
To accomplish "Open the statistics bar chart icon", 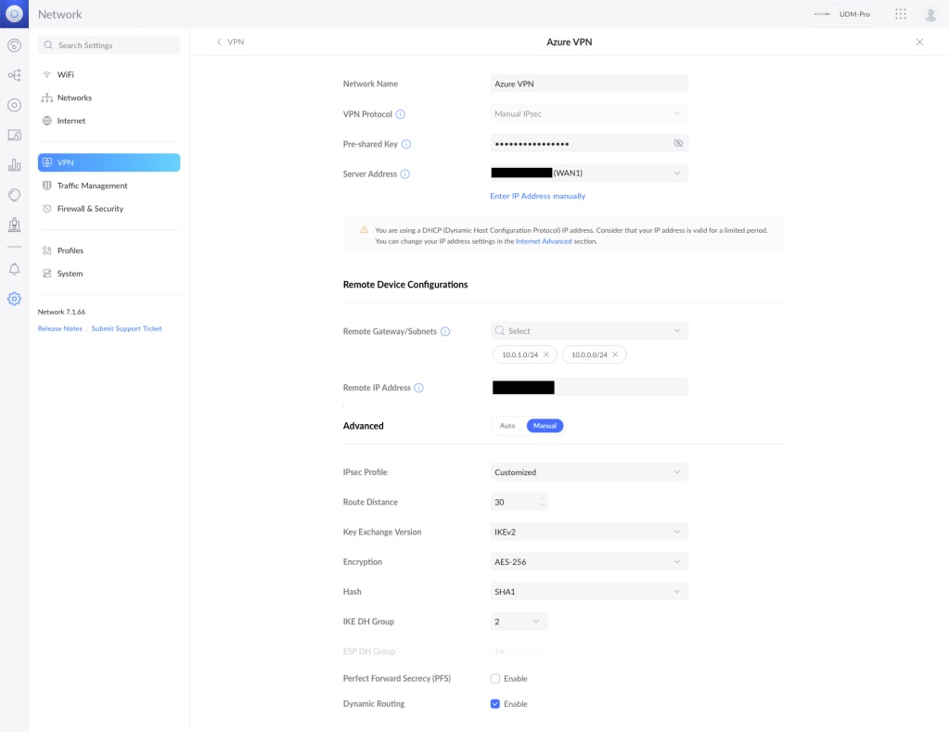I will click(x=14, y=165).
